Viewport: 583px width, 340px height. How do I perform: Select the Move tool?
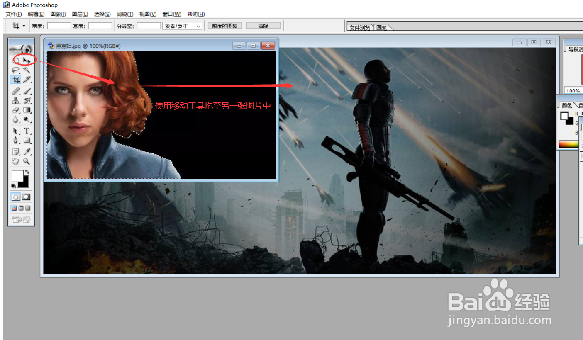[27, 60]
